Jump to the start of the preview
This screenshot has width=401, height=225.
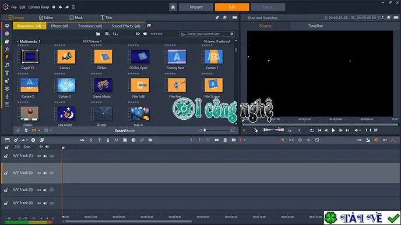(x=319, y=130)
